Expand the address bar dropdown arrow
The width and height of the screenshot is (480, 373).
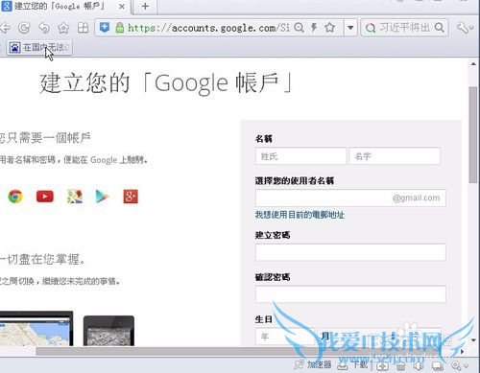[350, 28]
